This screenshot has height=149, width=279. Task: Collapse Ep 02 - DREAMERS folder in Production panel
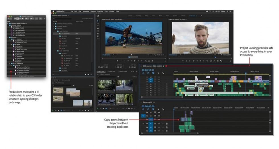tap(56, 51)
